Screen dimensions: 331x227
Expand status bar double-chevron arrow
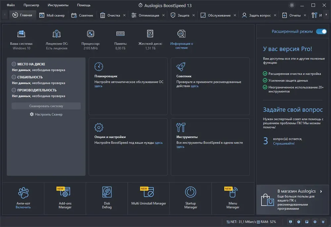click(323, 222)
